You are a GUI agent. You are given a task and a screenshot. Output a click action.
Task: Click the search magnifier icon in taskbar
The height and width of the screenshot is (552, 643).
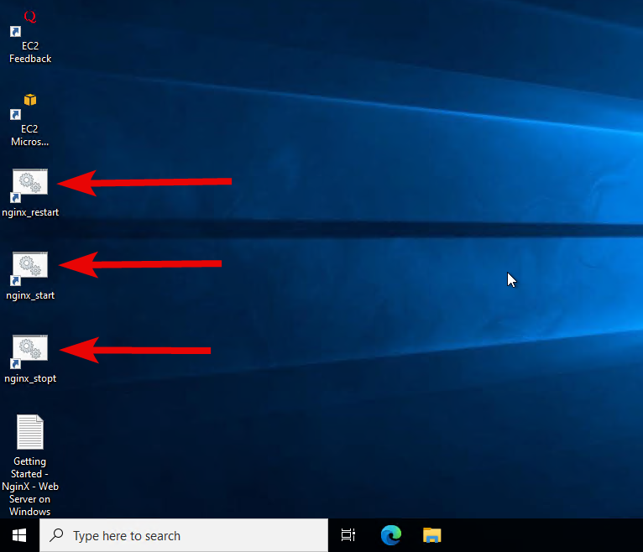coord(56,535)
